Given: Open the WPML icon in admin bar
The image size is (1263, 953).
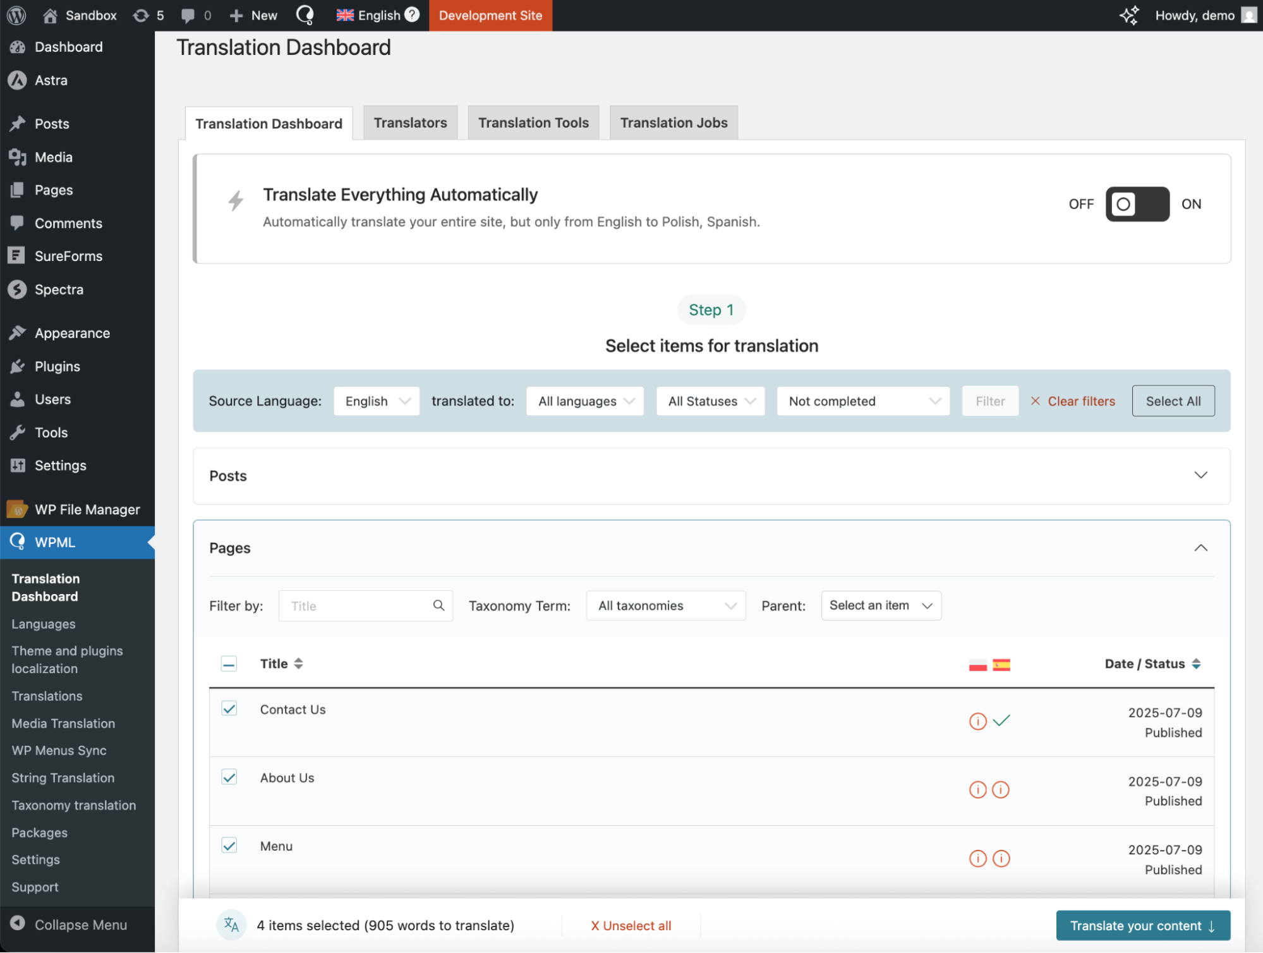Looking at the screenshot, I should point(305,15).
